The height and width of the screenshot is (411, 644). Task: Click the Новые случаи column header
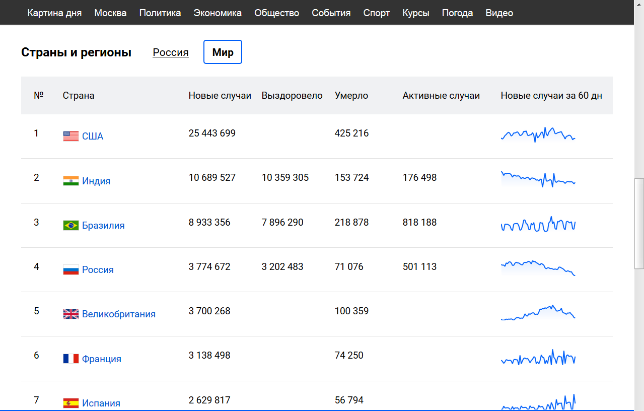220,96
